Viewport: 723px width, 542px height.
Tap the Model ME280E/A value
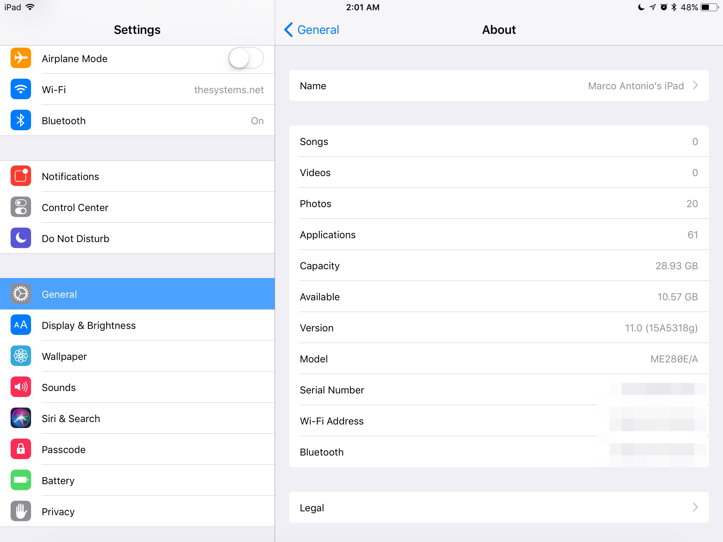(674, 359)
